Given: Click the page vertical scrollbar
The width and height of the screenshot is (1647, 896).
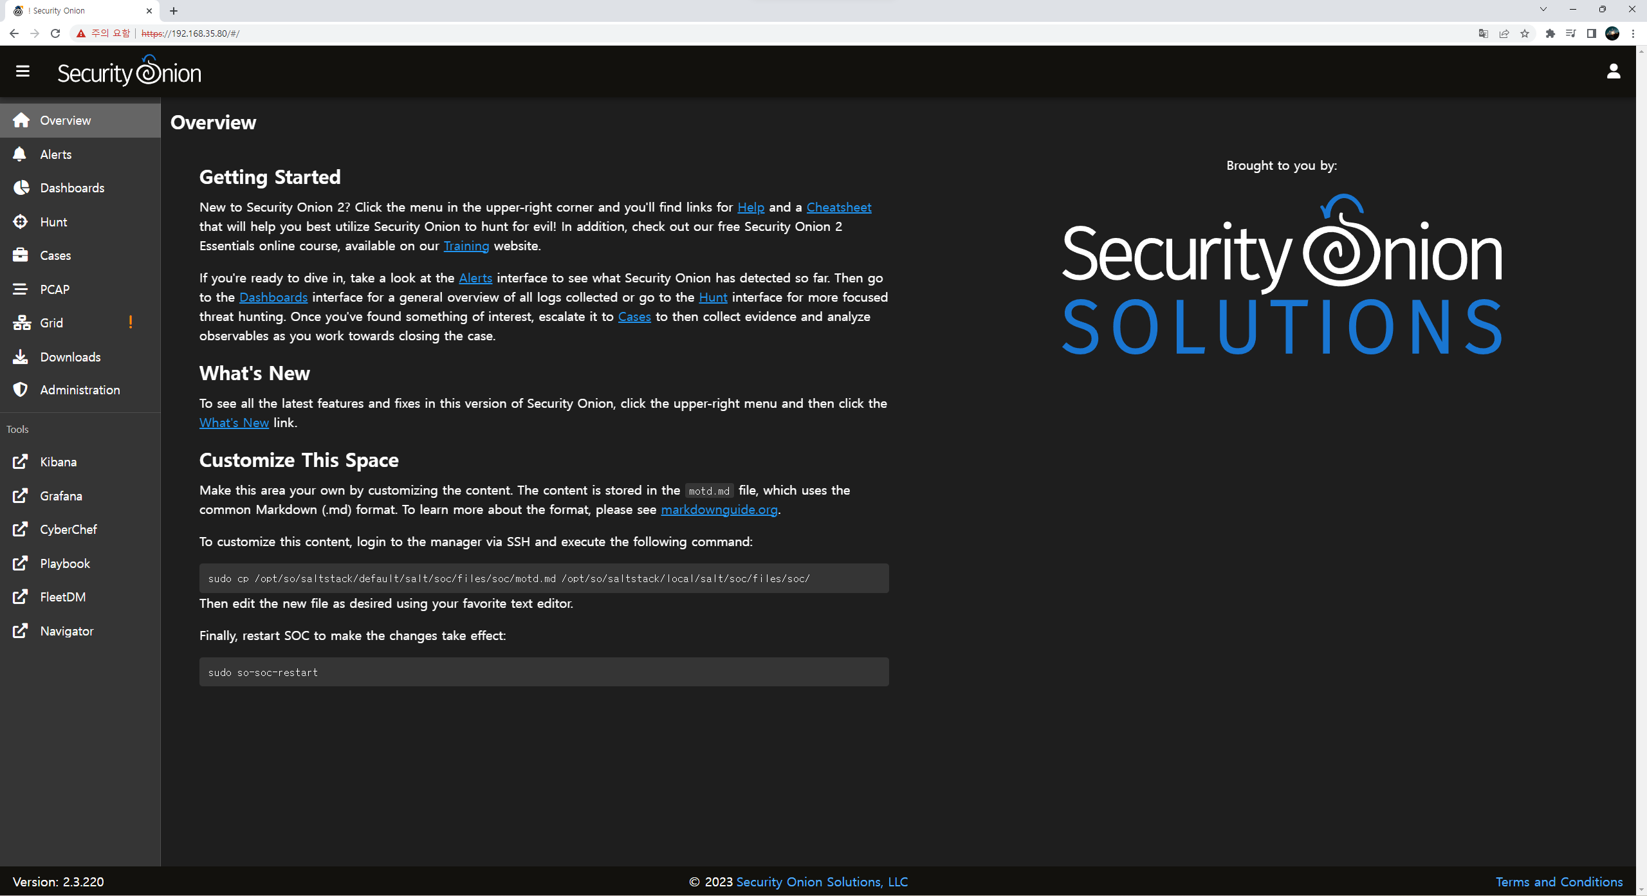Looking at the screenshot, I should point(1641,470).
